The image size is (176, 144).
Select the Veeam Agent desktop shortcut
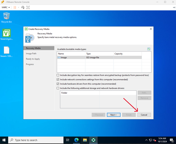pyautogui.click(x=6, y=35)
